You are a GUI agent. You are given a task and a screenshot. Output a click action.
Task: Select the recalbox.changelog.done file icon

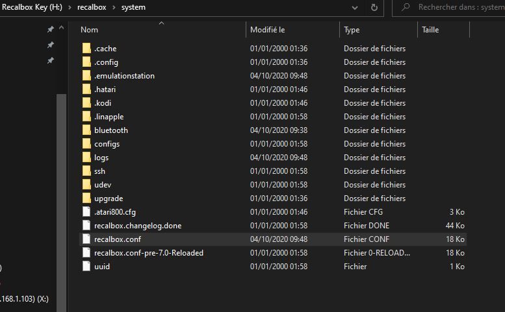click(86, 226)
